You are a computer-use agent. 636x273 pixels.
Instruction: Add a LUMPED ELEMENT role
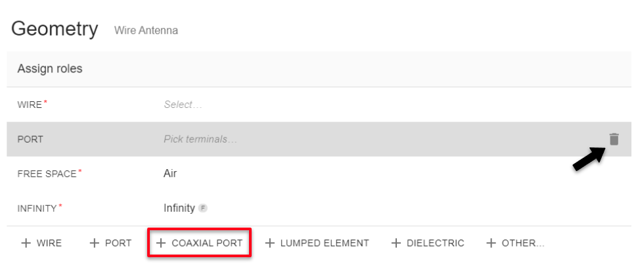coord(317,243)
